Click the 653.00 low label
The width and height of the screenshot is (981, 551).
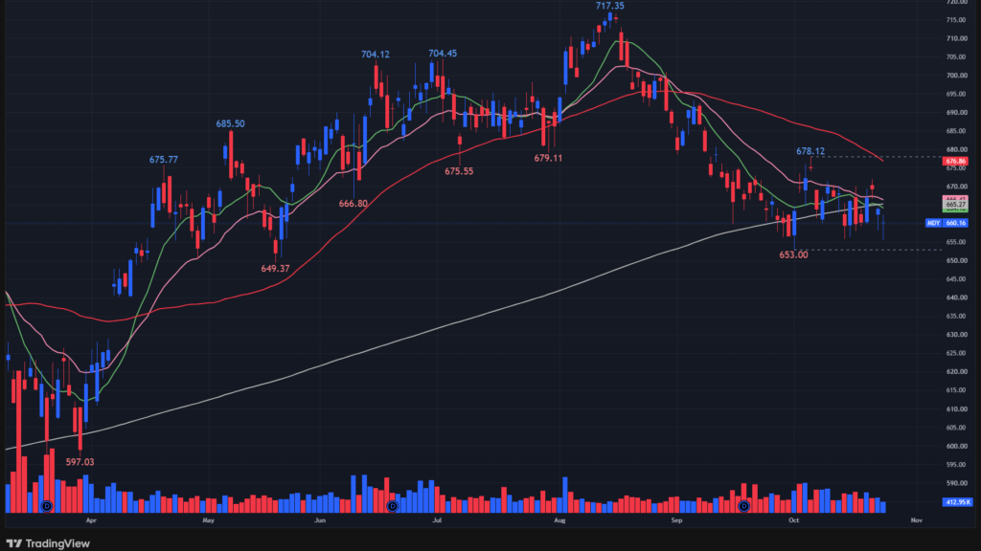pos(793,254)
